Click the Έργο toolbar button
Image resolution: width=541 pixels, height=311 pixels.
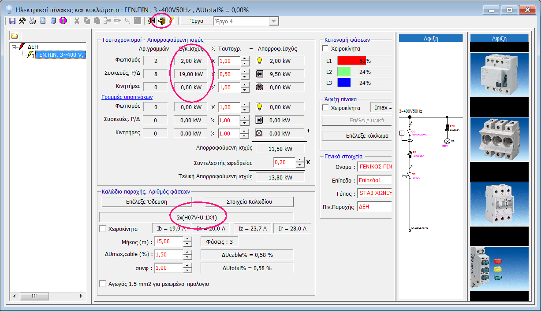tap(196, 21)
